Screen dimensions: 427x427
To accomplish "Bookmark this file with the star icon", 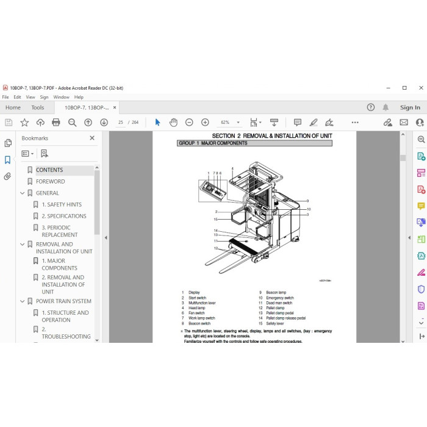I will pyautogui.click(x=24, y=123).
